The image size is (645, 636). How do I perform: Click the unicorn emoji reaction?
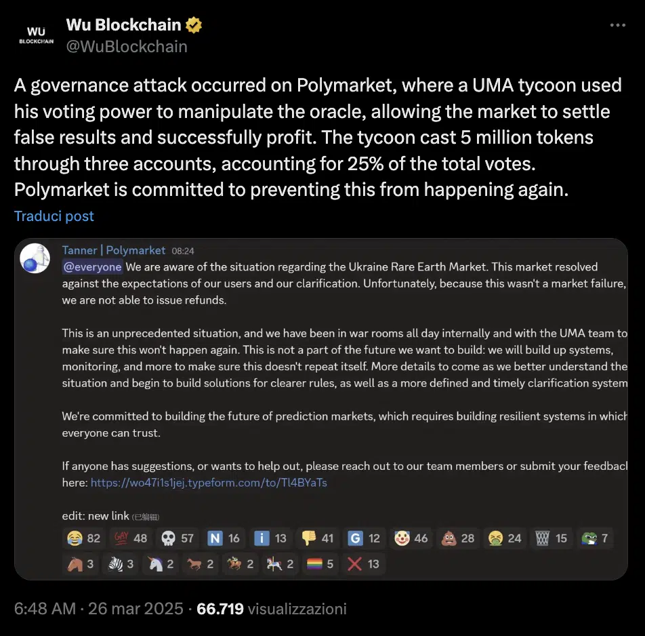click(x=161, y=563)
